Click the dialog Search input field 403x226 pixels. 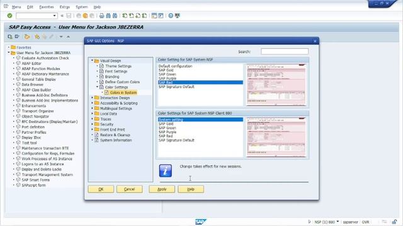(x=285, y=51)
